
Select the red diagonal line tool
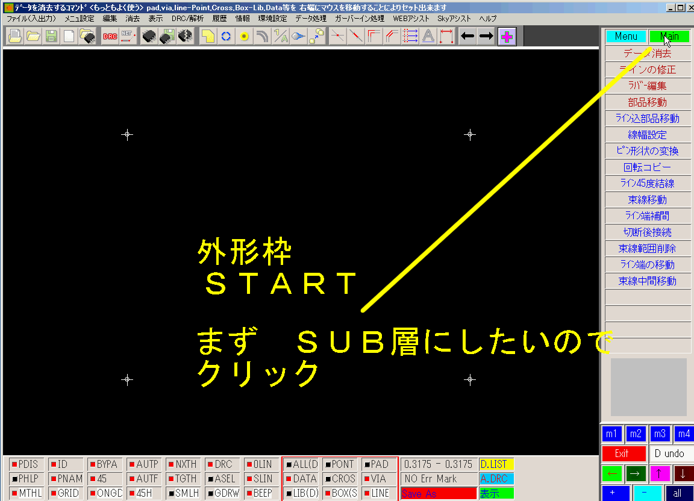coord(356,36)
